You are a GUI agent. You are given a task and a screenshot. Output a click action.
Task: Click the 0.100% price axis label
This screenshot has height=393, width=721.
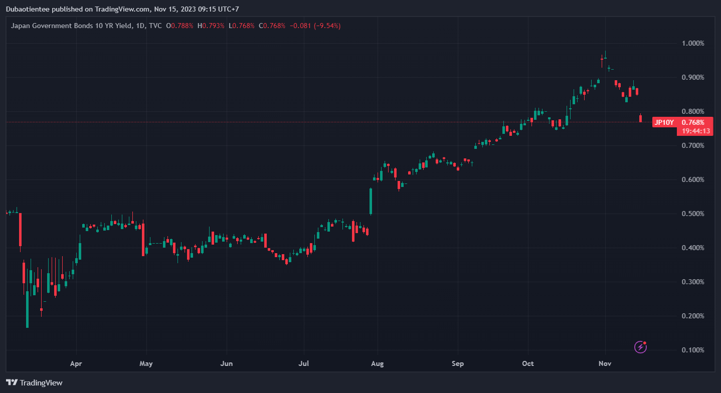point(693,350)
